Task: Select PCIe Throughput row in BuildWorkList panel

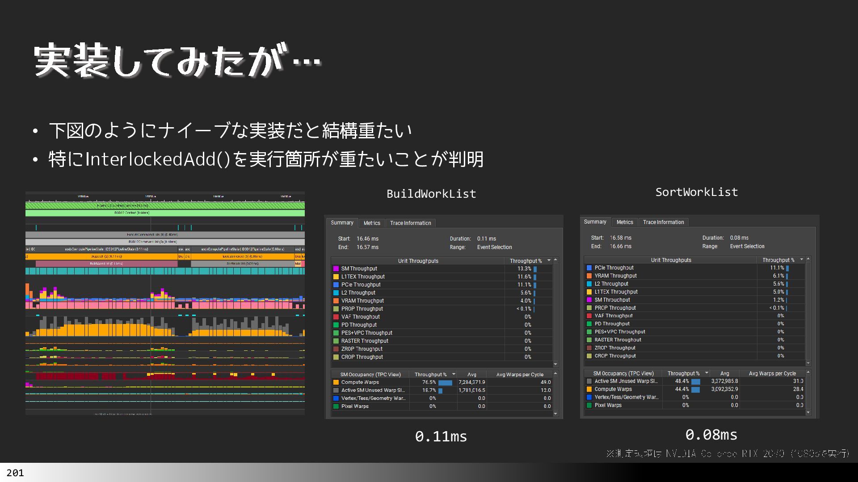Action: coord(442,285)
